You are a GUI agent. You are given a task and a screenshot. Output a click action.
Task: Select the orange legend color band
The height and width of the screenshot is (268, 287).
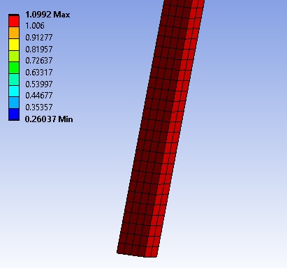pos(14,33)
